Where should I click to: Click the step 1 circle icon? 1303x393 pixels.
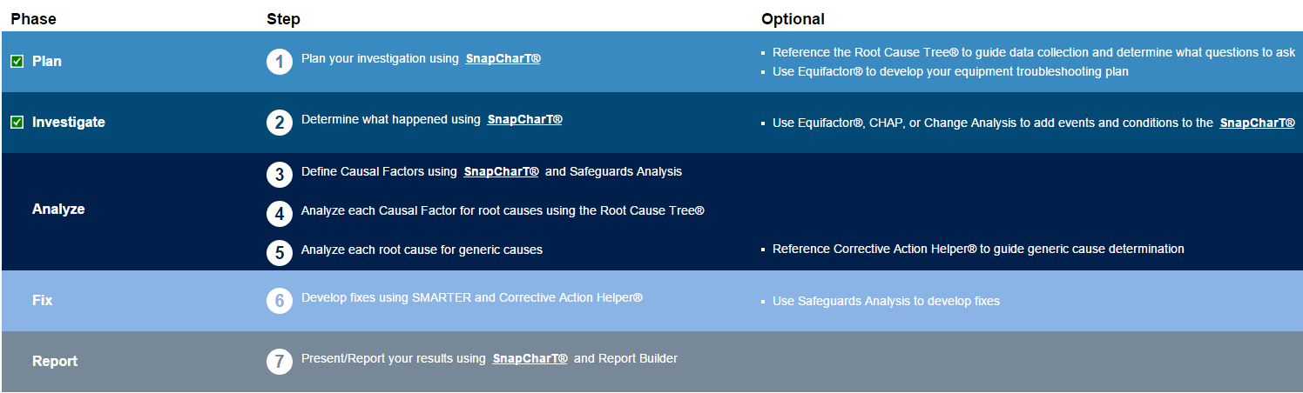[280, 62]
